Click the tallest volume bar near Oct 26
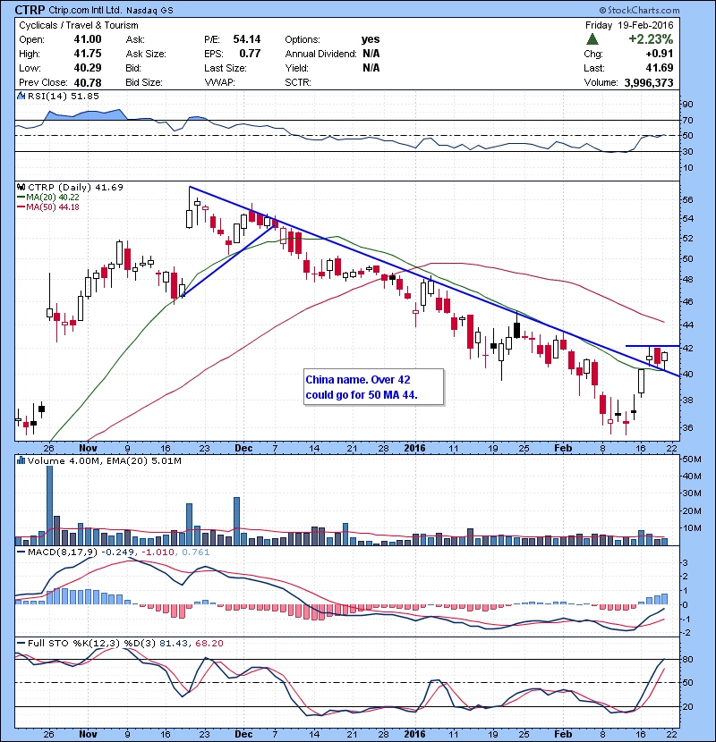This screenshot has height=742, width=716. [50, 505]
